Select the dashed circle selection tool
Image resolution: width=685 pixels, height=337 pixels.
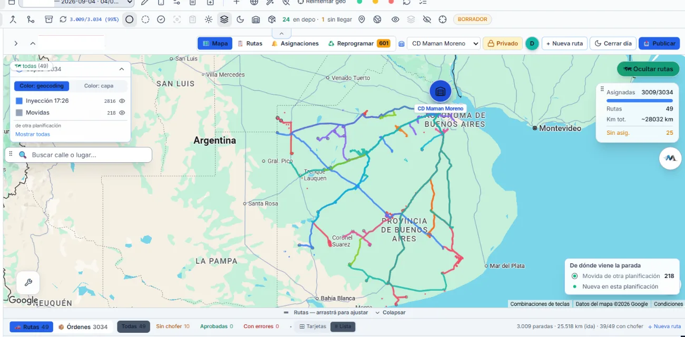[145, 19]
